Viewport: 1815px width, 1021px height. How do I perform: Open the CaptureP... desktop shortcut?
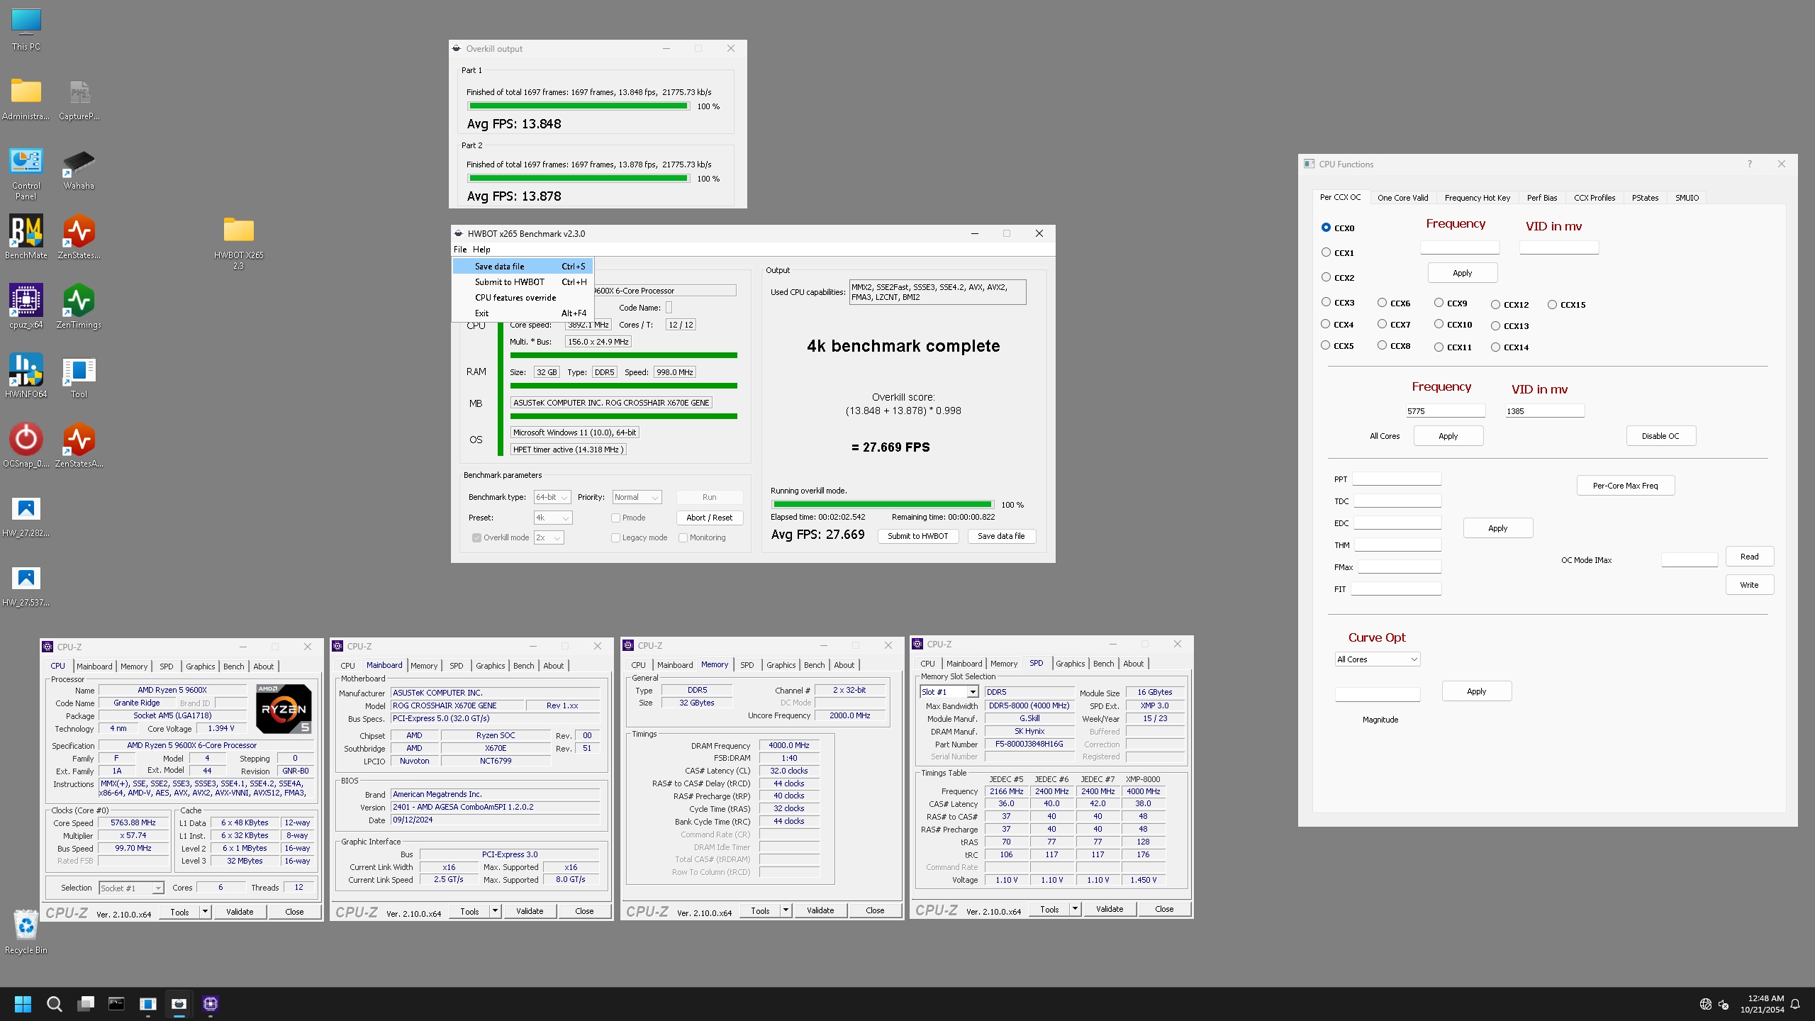(x=79, y=99)
